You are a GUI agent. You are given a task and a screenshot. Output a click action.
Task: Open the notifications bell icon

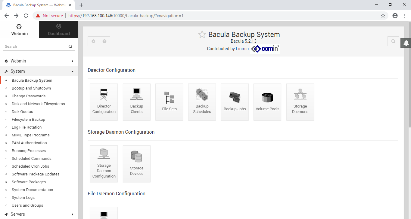tap(406, 43)
